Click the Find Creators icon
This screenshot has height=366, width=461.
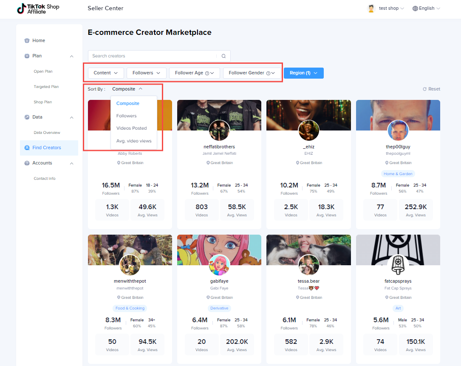[x=27, y=148]
